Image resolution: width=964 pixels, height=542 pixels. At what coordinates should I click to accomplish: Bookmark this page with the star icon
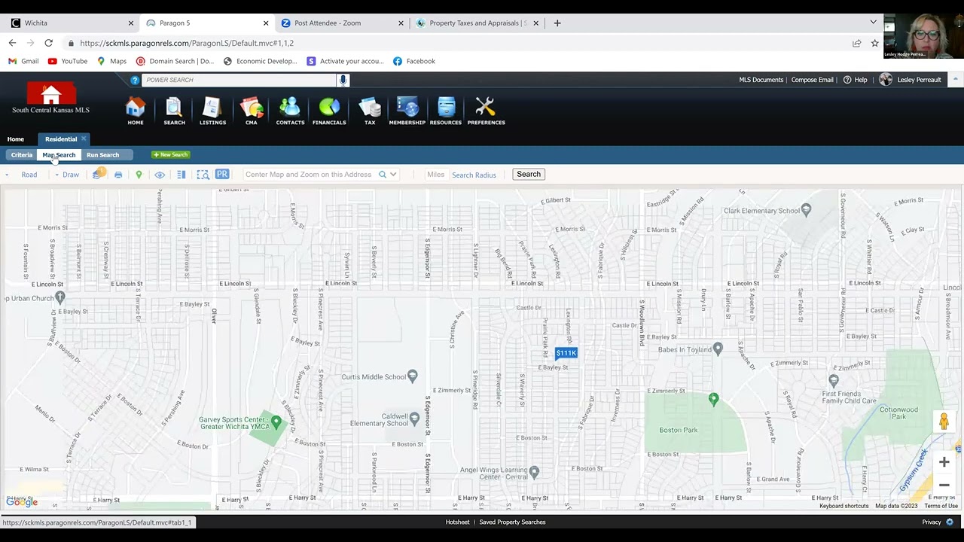874,43
